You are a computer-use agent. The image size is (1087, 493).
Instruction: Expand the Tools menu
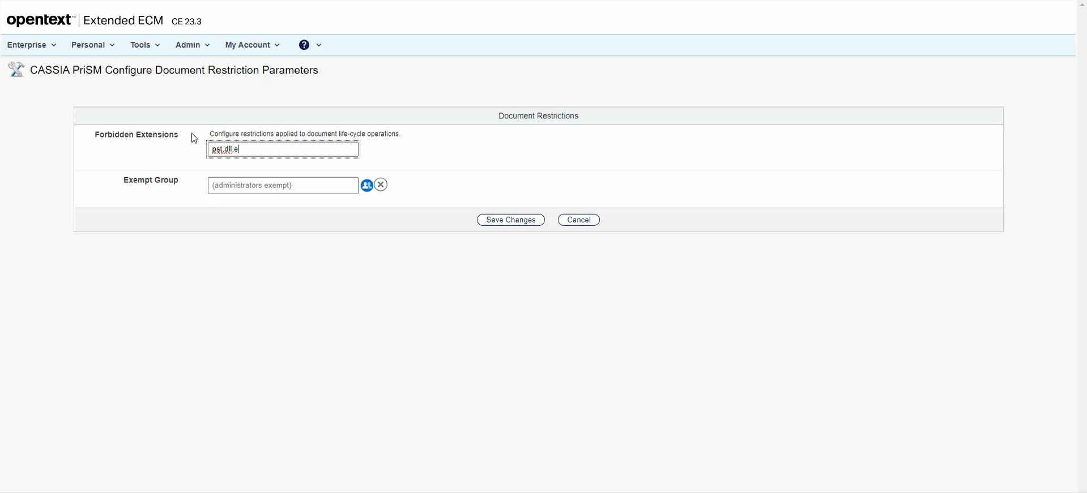[145, 45]
